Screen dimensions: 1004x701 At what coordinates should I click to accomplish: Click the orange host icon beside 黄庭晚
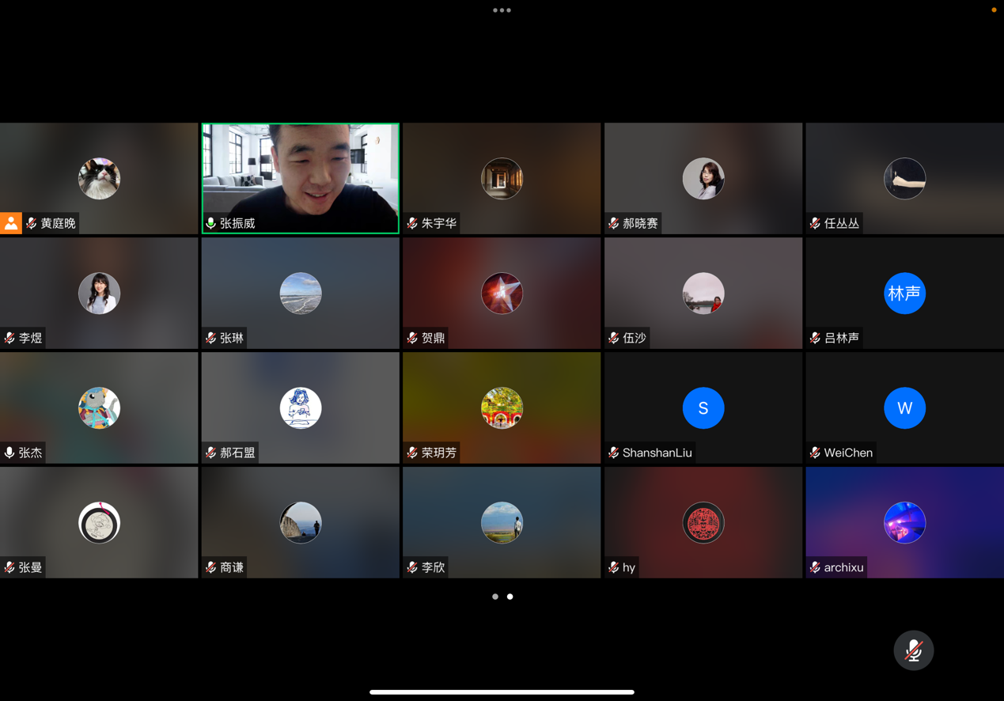[11, 223]
